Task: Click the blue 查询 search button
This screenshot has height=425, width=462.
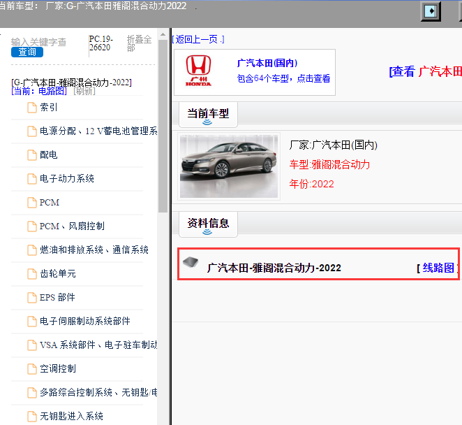Action: (x=27, y=52)
